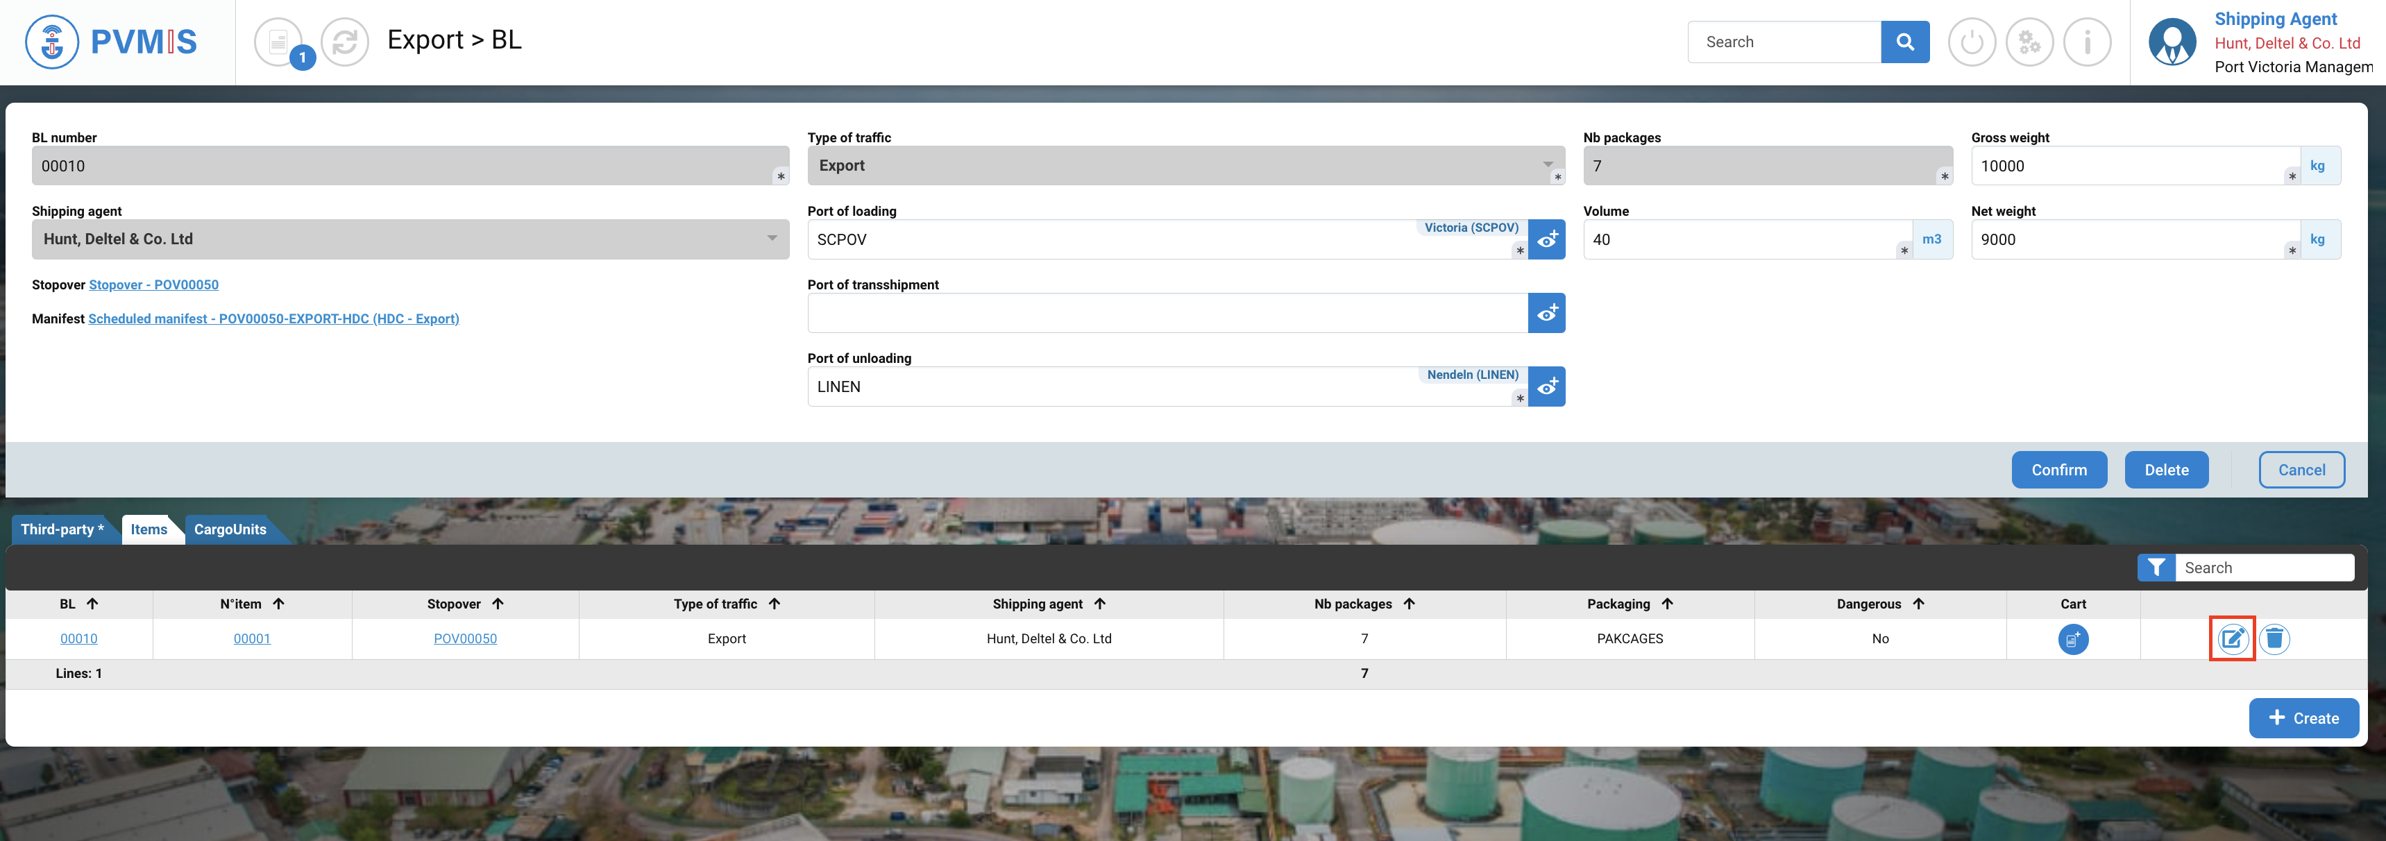
Task: Open Port of transshipment lookup eye icon
Action: pos(1546,313)
